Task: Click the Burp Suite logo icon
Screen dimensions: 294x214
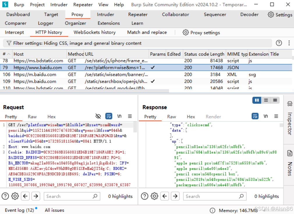Action: click(x=5, y=4)
